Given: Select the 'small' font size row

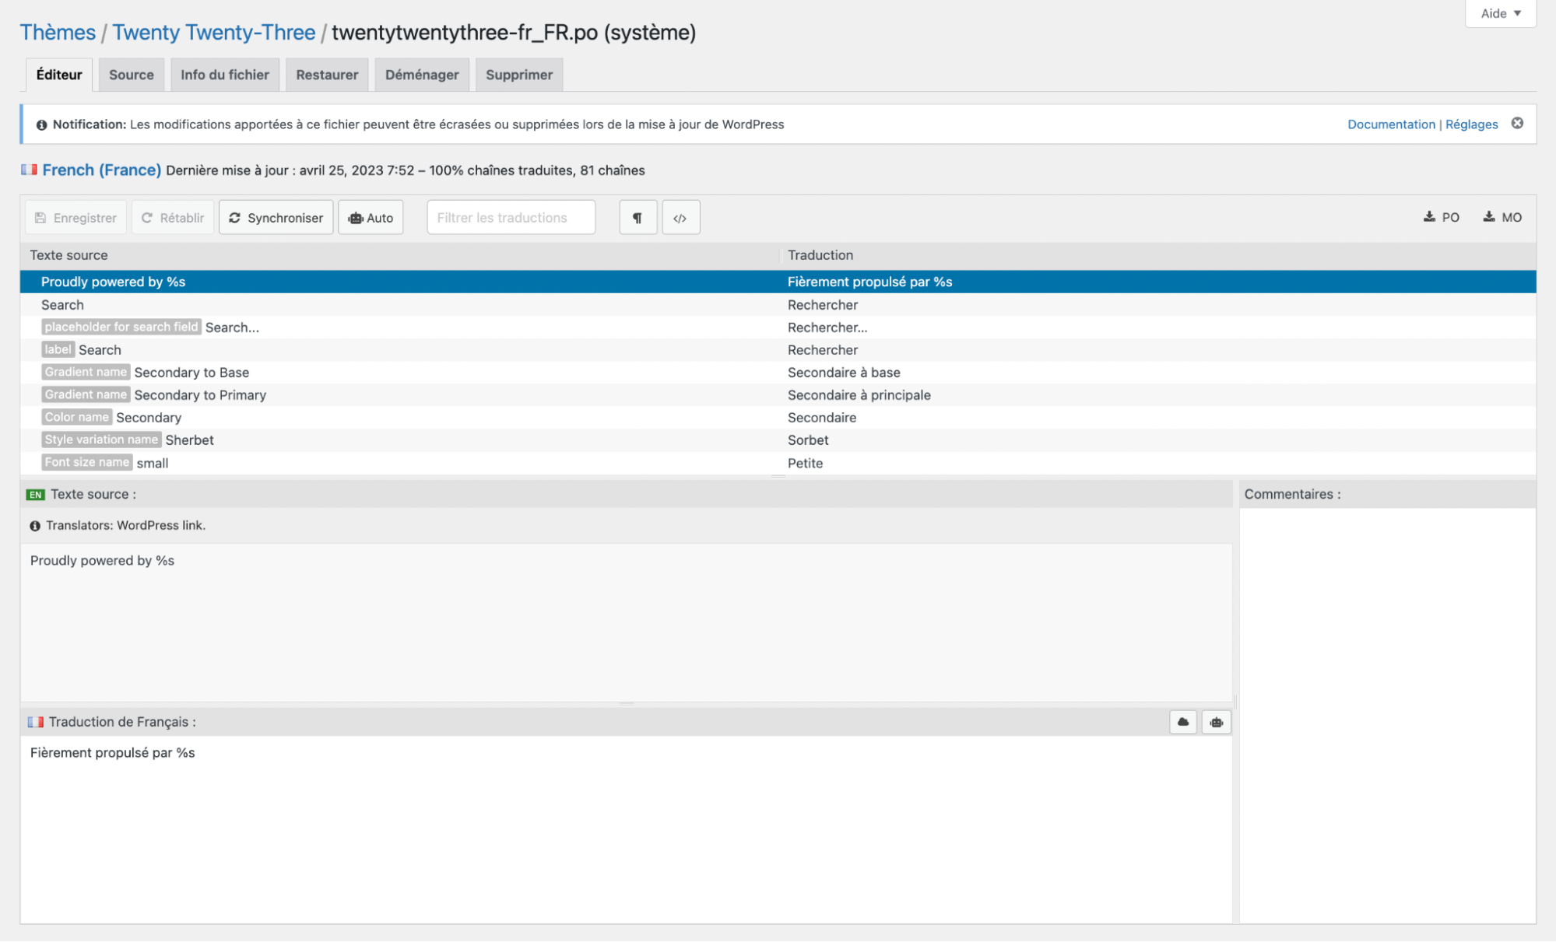Looking at the screenshot, I should [x=778, y=463].
